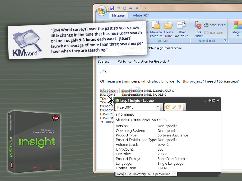Open Safe Lists dropdown
Viewport: 242px width, 181px height.
pos(215,25)
